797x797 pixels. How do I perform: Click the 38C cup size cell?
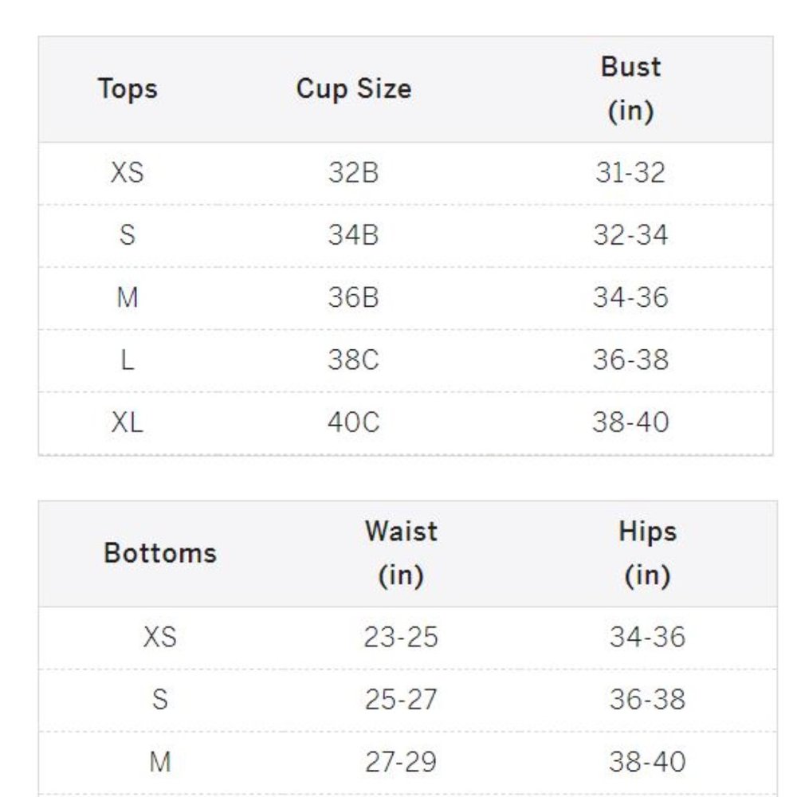(x=353, y=360)
